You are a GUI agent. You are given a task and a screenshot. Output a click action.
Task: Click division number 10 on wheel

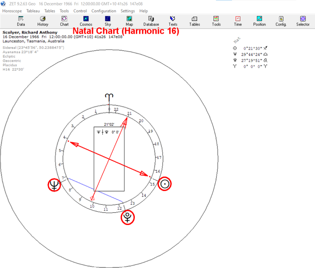92,206
